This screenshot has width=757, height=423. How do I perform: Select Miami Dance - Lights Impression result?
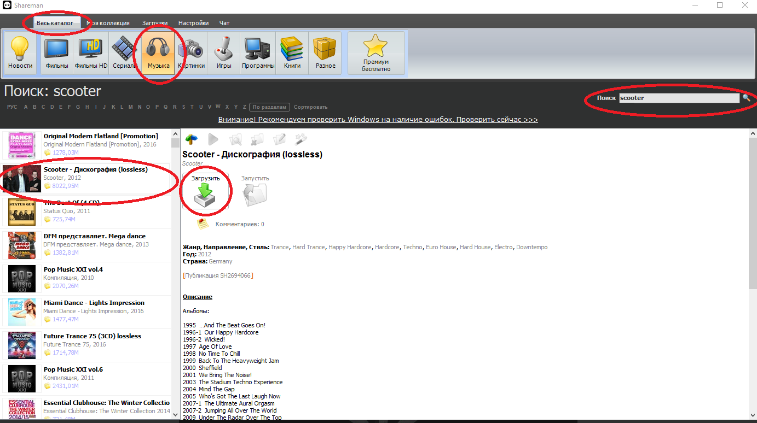click(86, 311)
